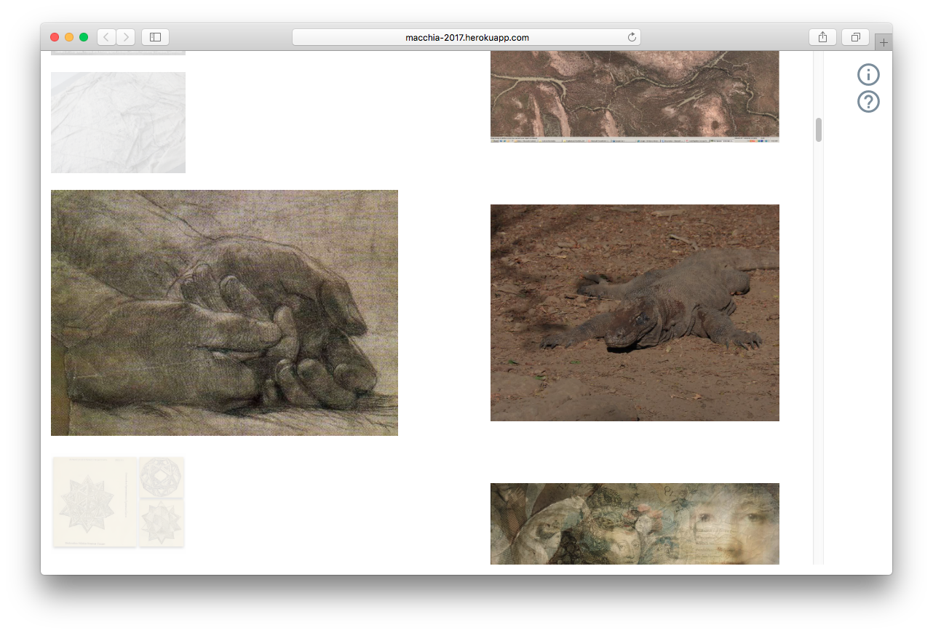Image resolution: width=933 pixels, height=633 pixels.
Task: Select the Komodo dragon photo
Action: 635,313
